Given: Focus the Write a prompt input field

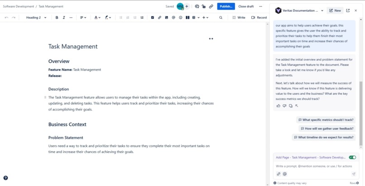Looking at the screenshot, I should 314,166.
